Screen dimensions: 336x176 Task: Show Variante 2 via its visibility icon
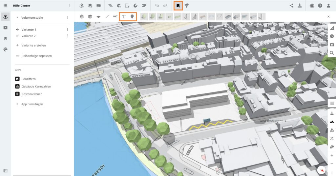17,36
